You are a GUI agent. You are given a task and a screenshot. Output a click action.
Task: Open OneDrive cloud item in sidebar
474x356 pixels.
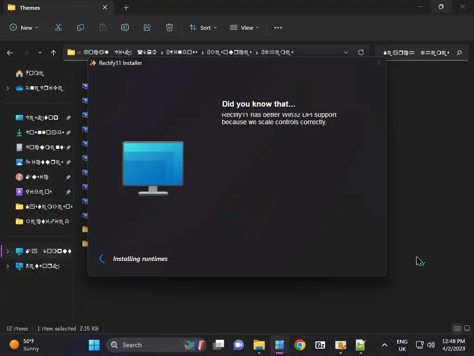[39, 88]
